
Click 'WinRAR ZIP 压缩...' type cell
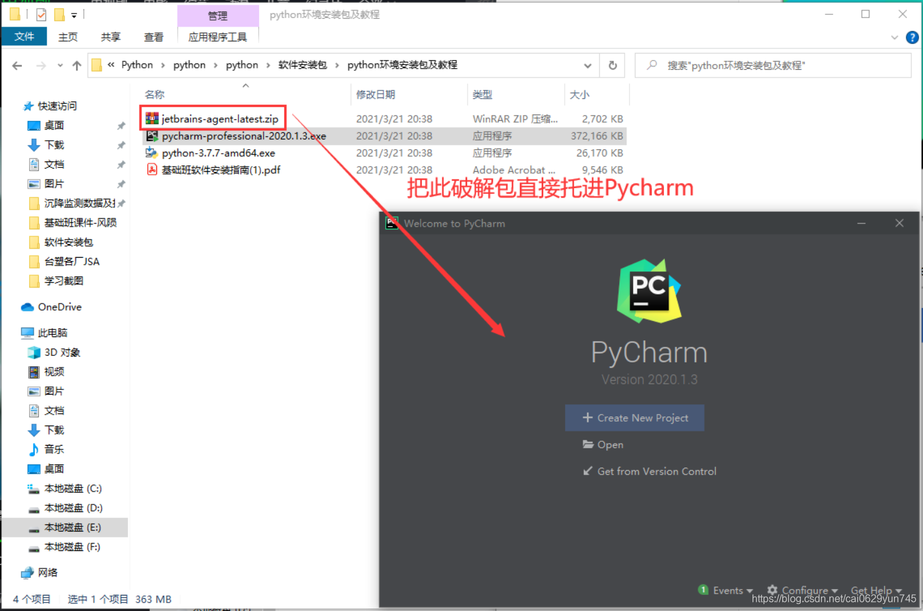[x=515, y=119]
